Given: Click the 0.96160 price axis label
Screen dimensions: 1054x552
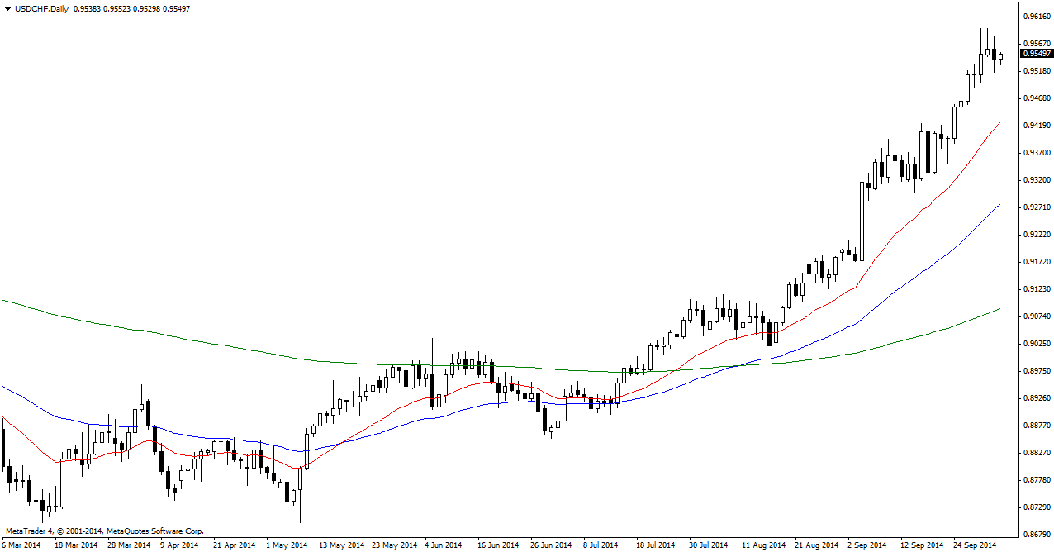Looking at the screenshot, I should [1037, 17].
